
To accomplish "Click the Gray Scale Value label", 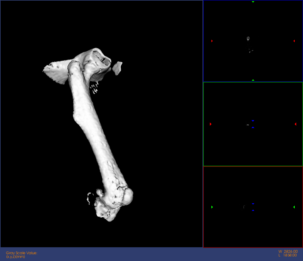I will (21, 253).
